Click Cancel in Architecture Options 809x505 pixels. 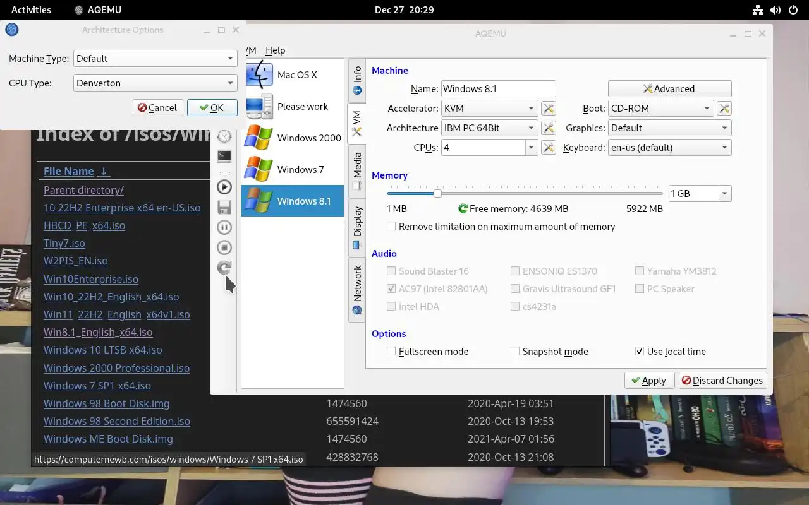pos(158,108)
